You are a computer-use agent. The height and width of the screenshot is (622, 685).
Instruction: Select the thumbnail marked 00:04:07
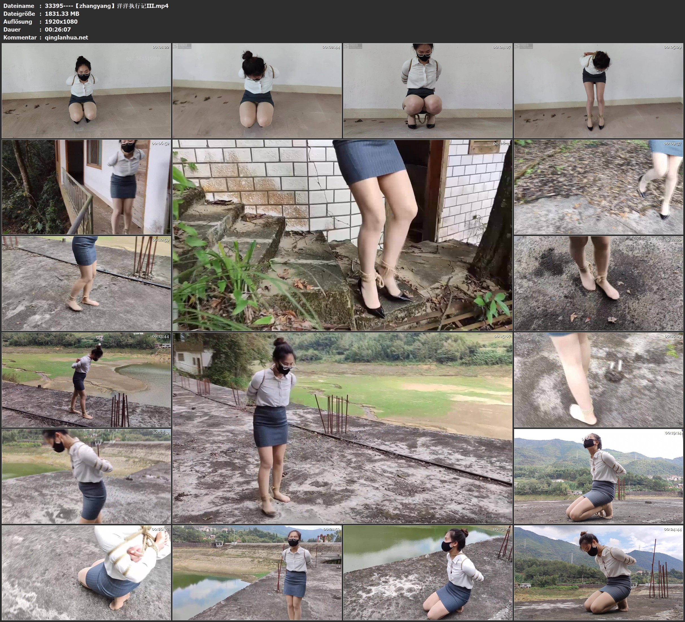pos(427,90)
